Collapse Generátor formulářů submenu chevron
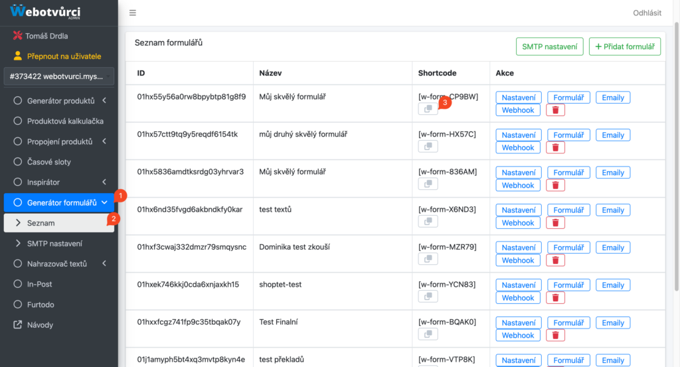Viewport: 680px width, 367px height. click(x=104, y=202)
